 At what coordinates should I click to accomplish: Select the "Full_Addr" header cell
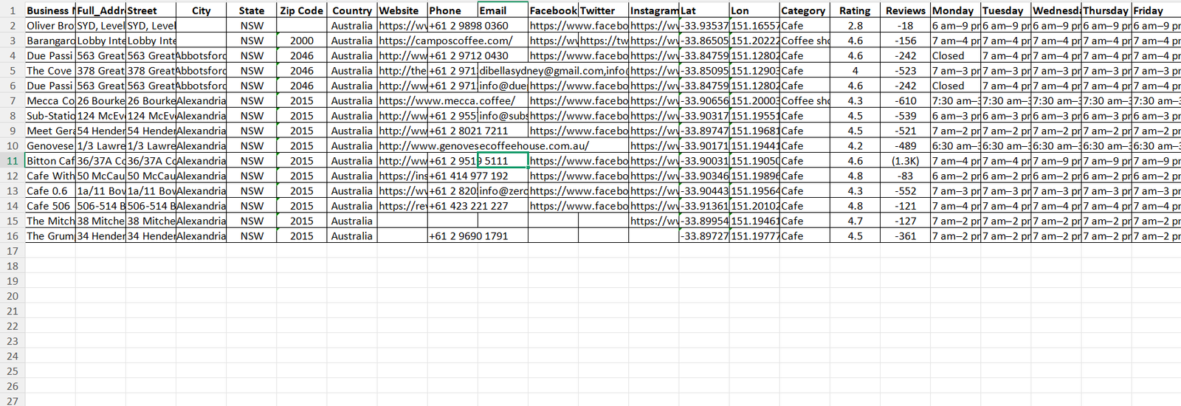point(100,10)
